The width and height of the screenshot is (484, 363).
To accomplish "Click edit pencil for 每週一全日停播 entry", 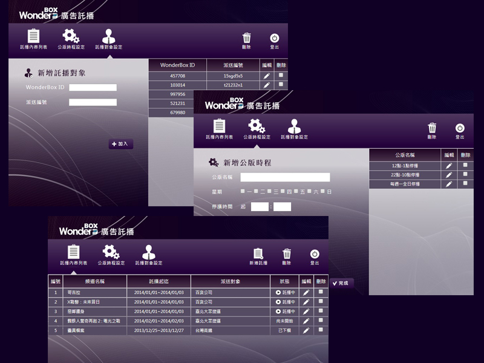I will pos(449,184).
